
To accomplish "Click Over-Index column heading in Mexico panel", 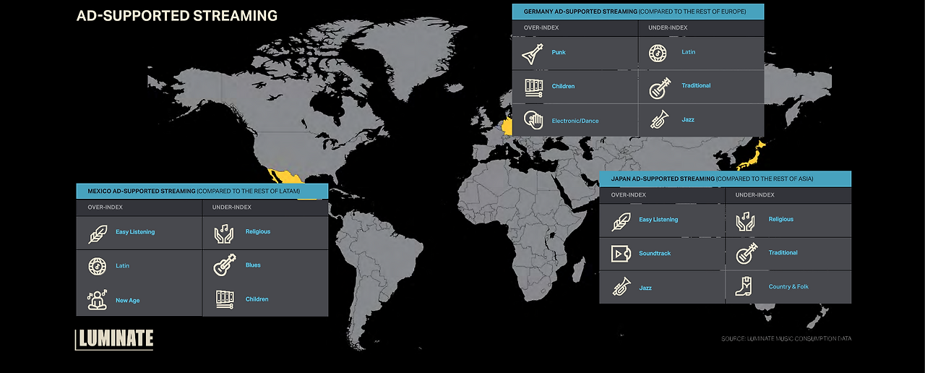I will click(106, 207).
